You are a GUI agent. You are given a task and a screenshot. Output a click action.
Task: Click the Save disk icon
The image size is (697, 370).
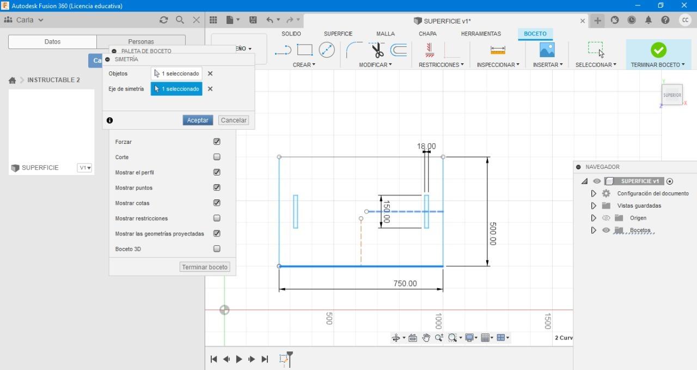[x=253, y=20]
